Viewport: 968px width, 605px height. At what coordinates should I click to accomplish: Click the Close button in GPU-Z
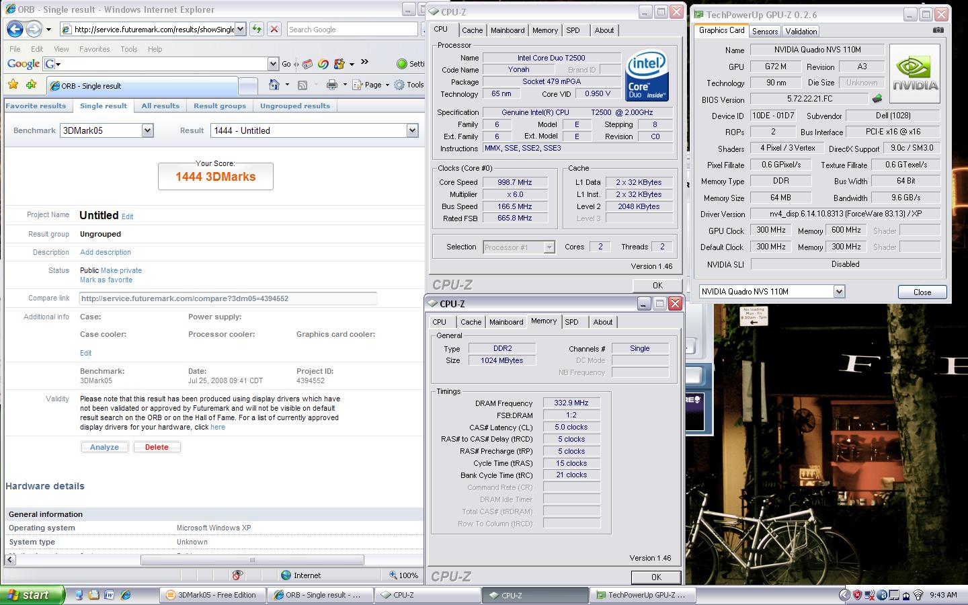point(922,292)
